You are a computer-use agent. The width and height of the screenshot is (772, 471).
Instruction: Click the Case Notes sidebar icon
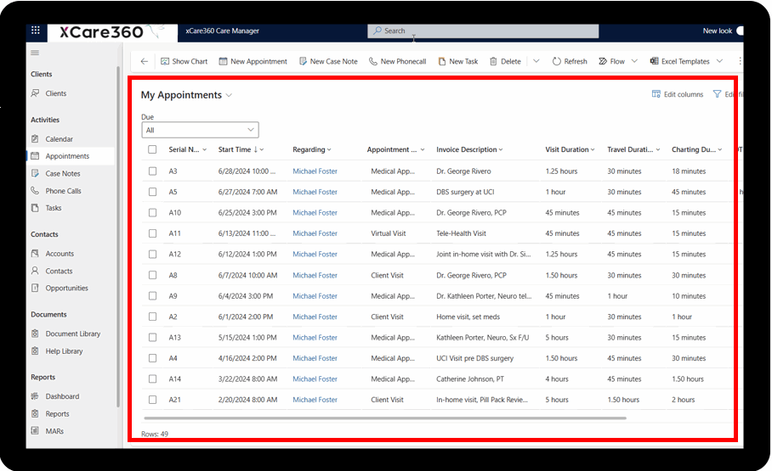35,173
